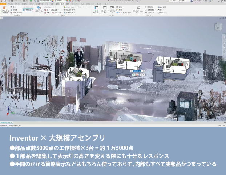Click the help search field
226x175 pixels.
(179, 1)
